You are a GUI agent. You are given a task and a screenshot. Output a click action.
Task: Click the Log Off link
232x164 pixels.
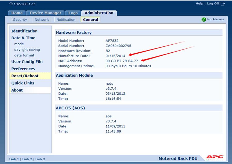tap(213, 4)
